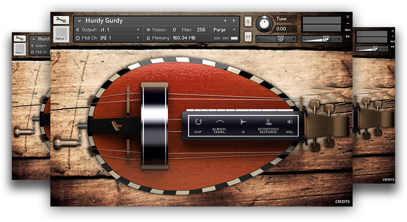The height and width of the screenshot is (222, 407).
Task: Go to previous instrument with left arrow
Action: (x=225, y=21)
